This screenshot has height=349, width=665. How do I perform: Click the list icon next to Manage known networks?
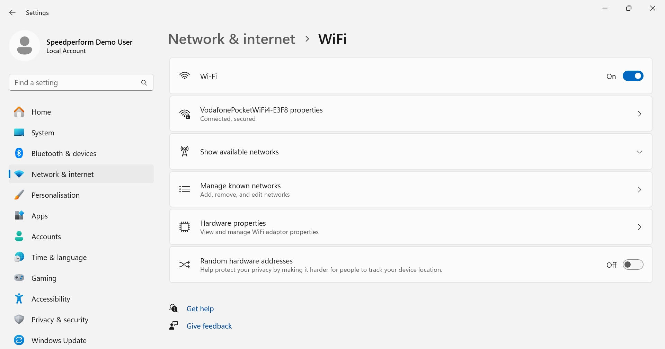[185, 189]
